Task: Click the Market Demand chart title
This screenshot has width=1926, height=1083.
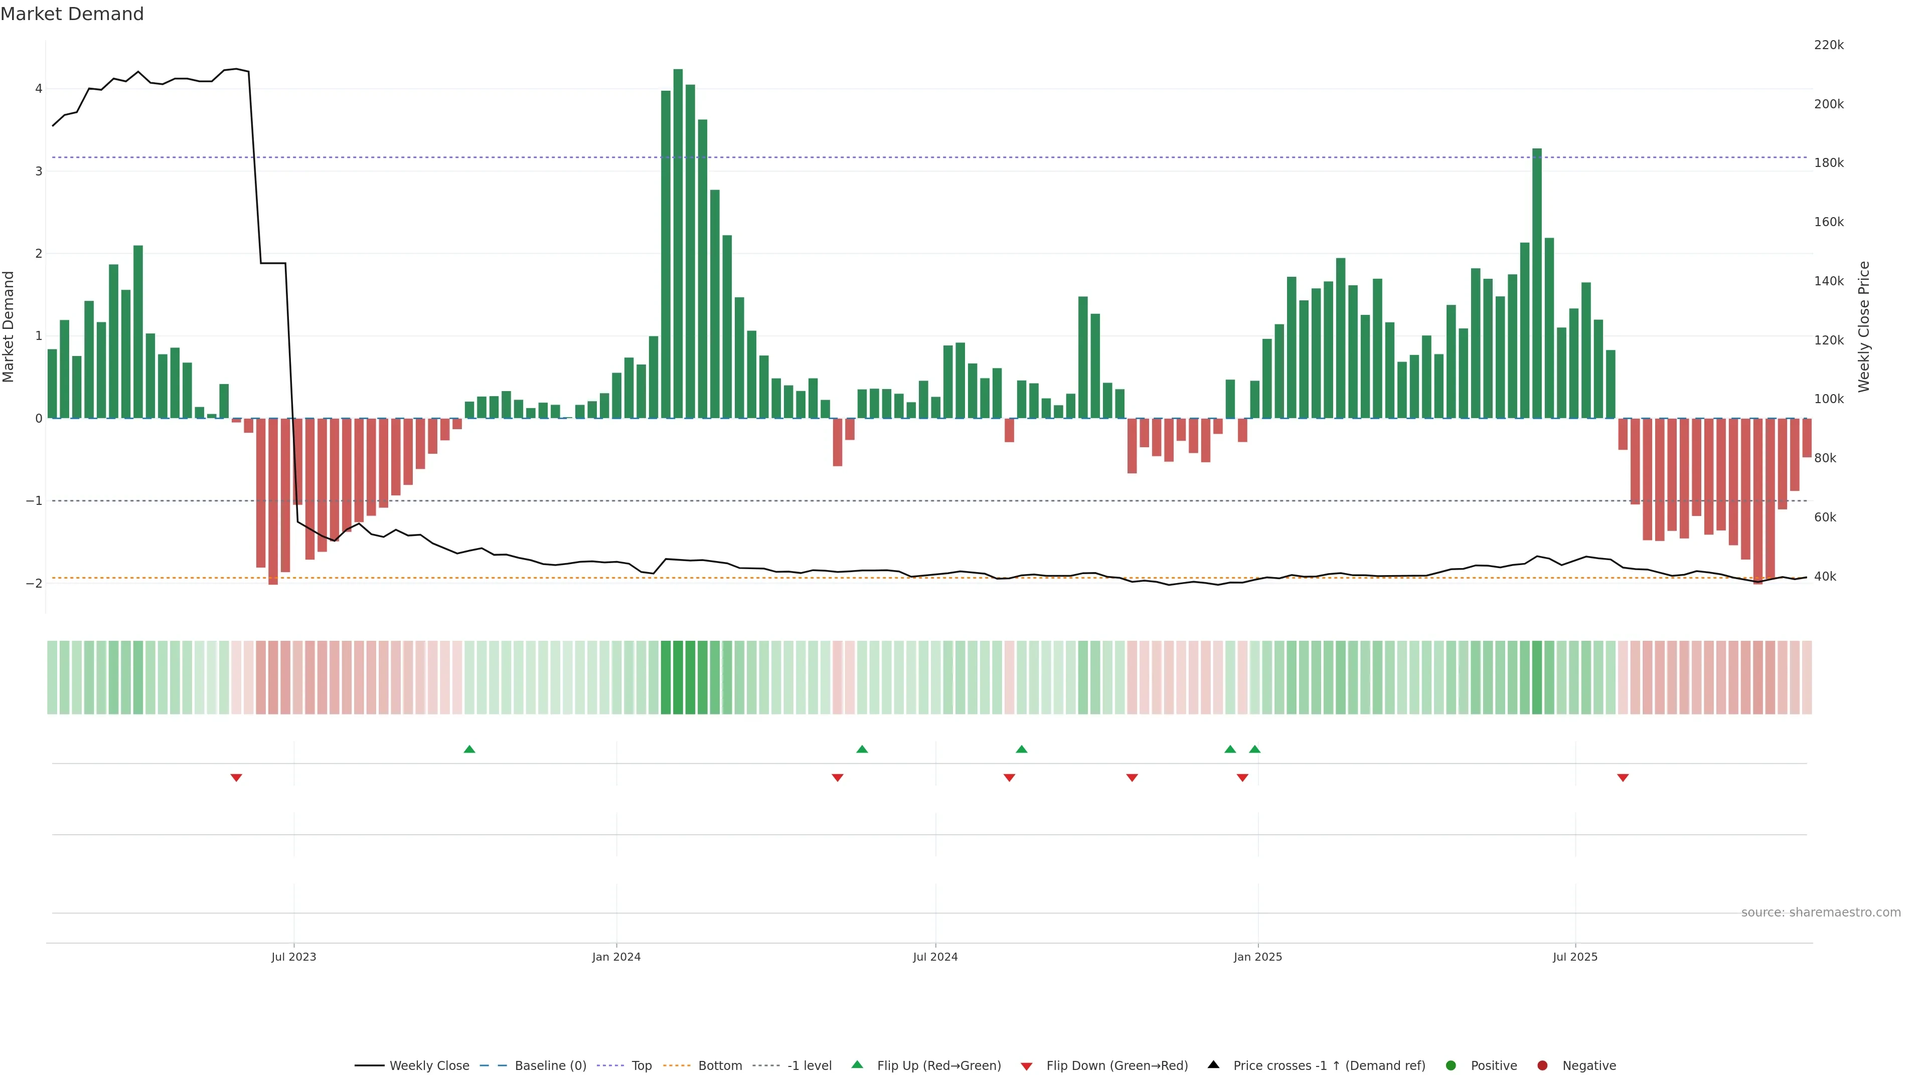Action: 72,14
